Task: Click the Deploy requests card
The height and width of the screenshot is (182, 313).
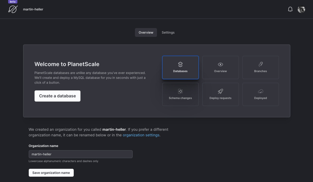Action: pyautogui.click(x=220, y=94)
